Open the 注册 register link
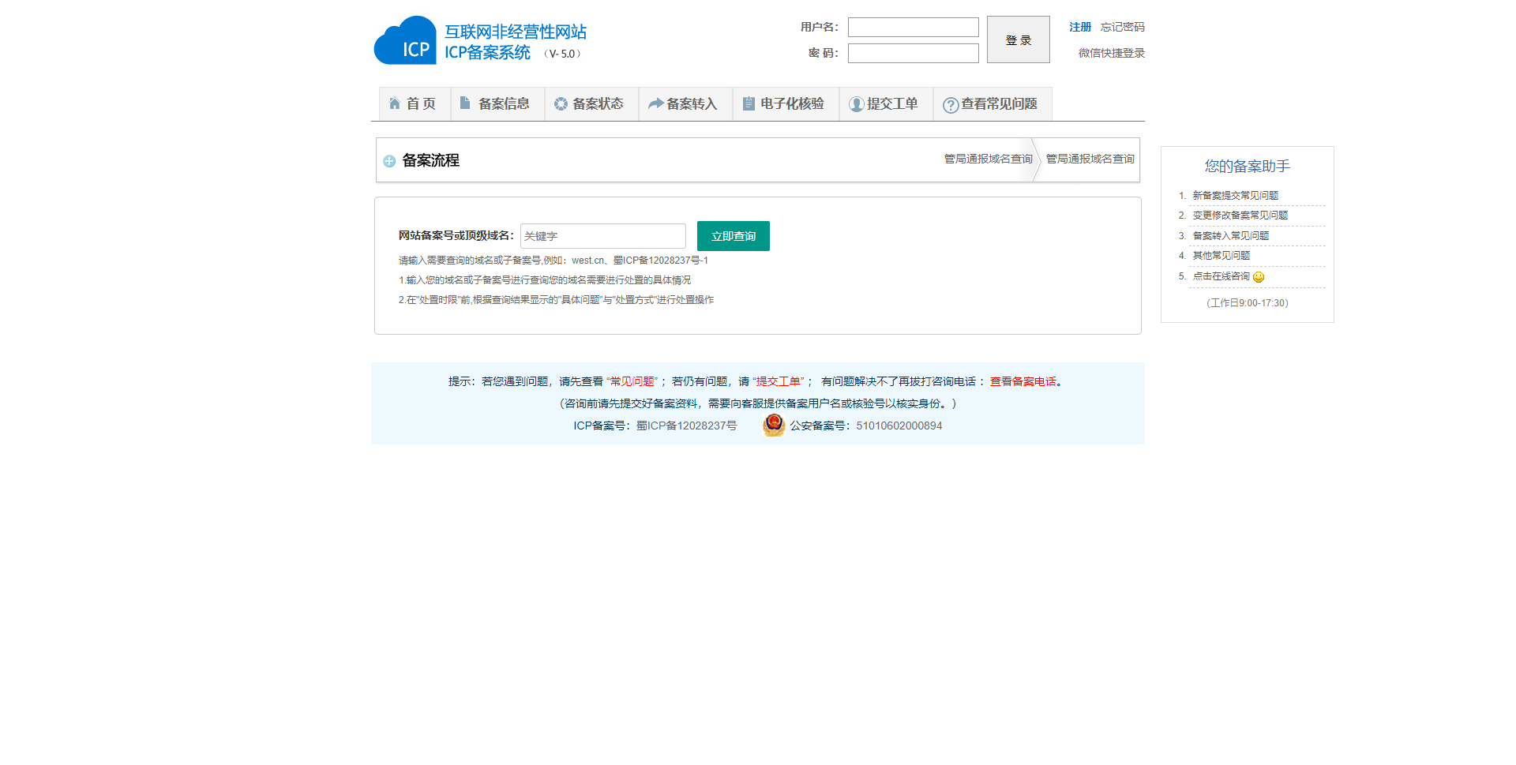The image size is (1516, 765). (x=1079, y=27)
